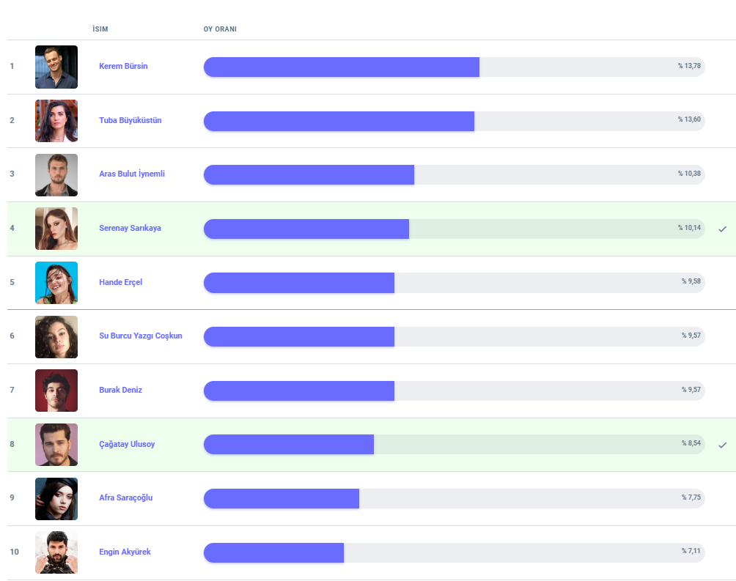736x581 pixels.
Task: Click Hande Erçel's 9,58% vote bar
Action: click(x=454, y=283)
